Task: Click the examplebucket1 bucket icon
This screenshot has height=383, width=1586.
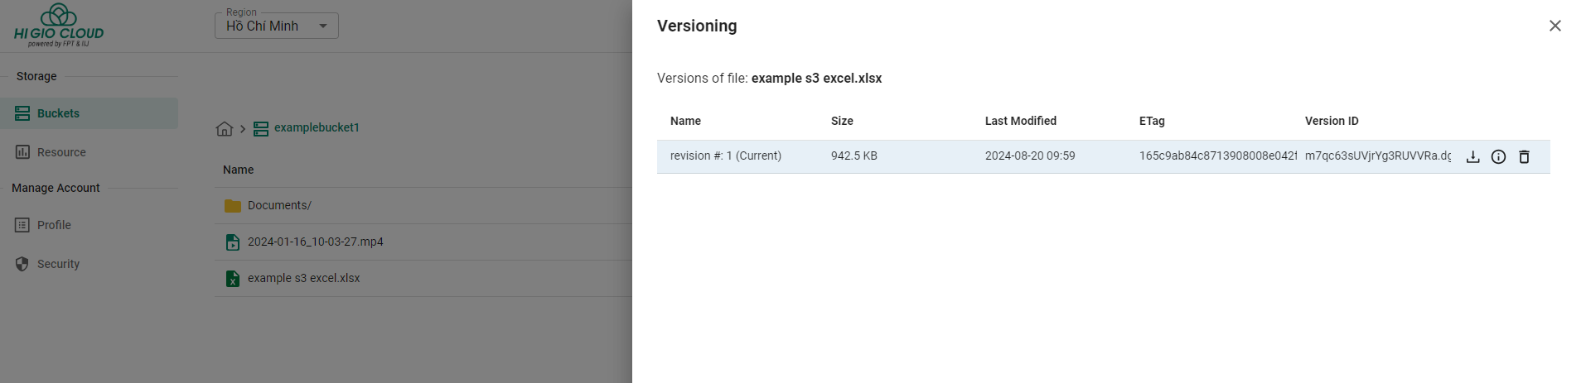Action: click(261, 128)
